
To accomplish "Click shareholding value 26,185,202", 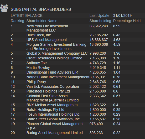I will [x=99, y=35].
